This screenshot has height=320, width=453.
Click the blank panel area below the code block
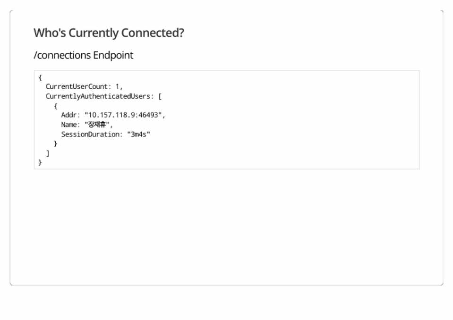point(227,227)
